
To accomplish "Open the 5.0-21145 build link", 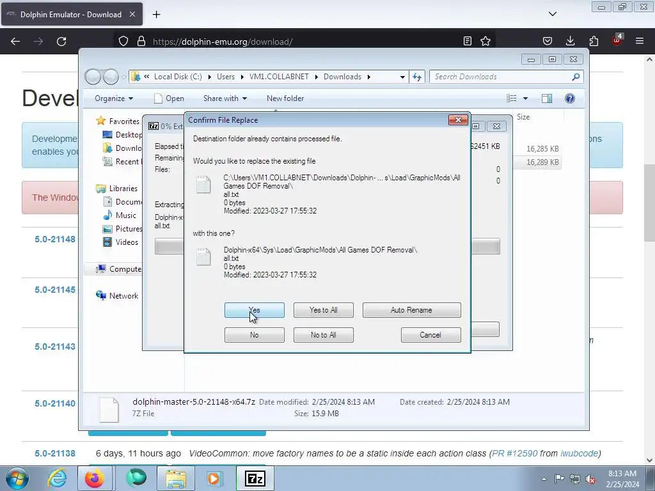I will point(55,290).
